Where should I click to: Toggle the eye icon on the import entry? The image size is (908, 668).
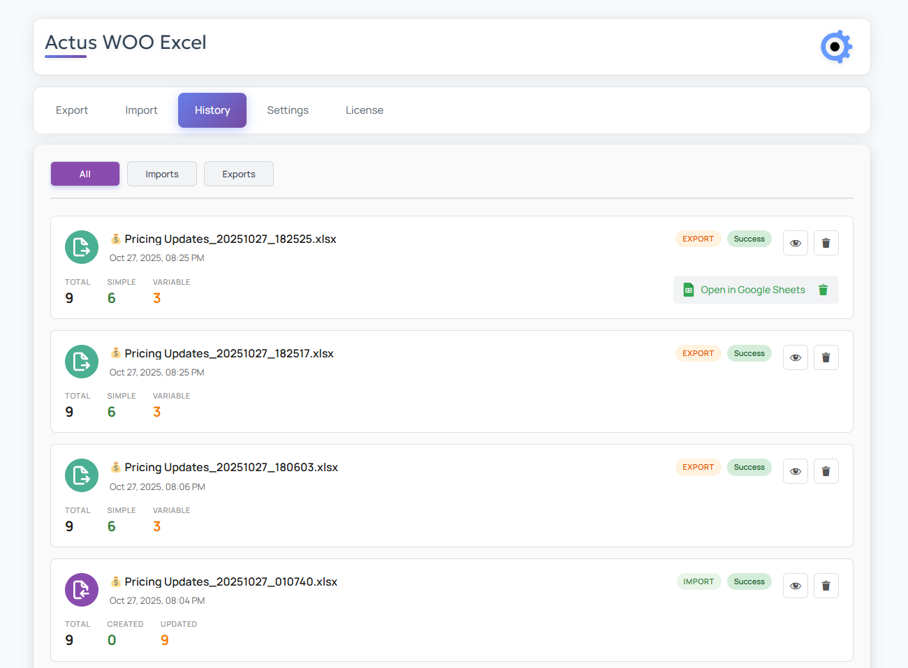795,585
